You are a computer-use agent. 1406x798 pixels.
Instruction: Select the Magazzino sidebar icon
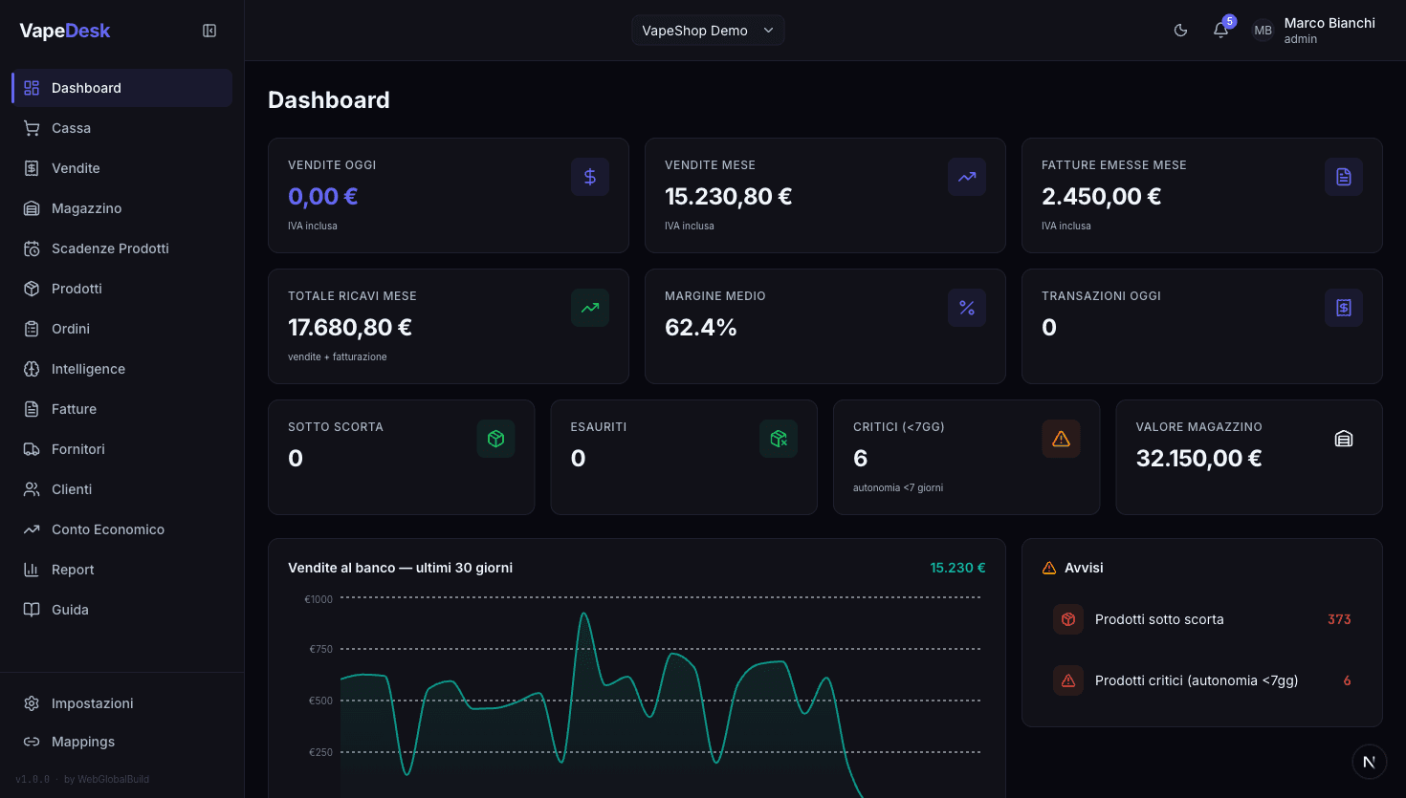[x=30, y=207]
